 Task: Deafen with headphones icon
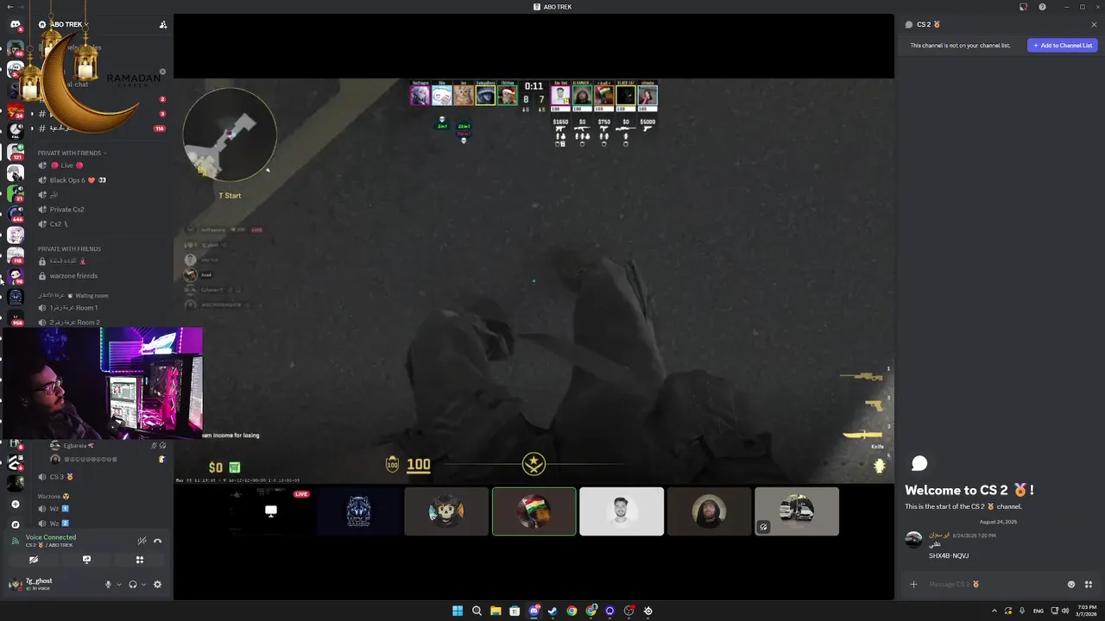(132, 584)
